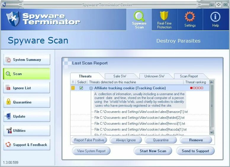Click the Ignore List icon
The image size is (230, 167).
tap(8, 88)
